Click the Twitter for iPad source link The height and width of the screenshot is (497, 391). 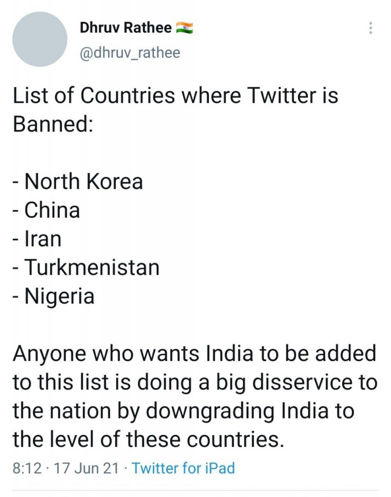183,468
